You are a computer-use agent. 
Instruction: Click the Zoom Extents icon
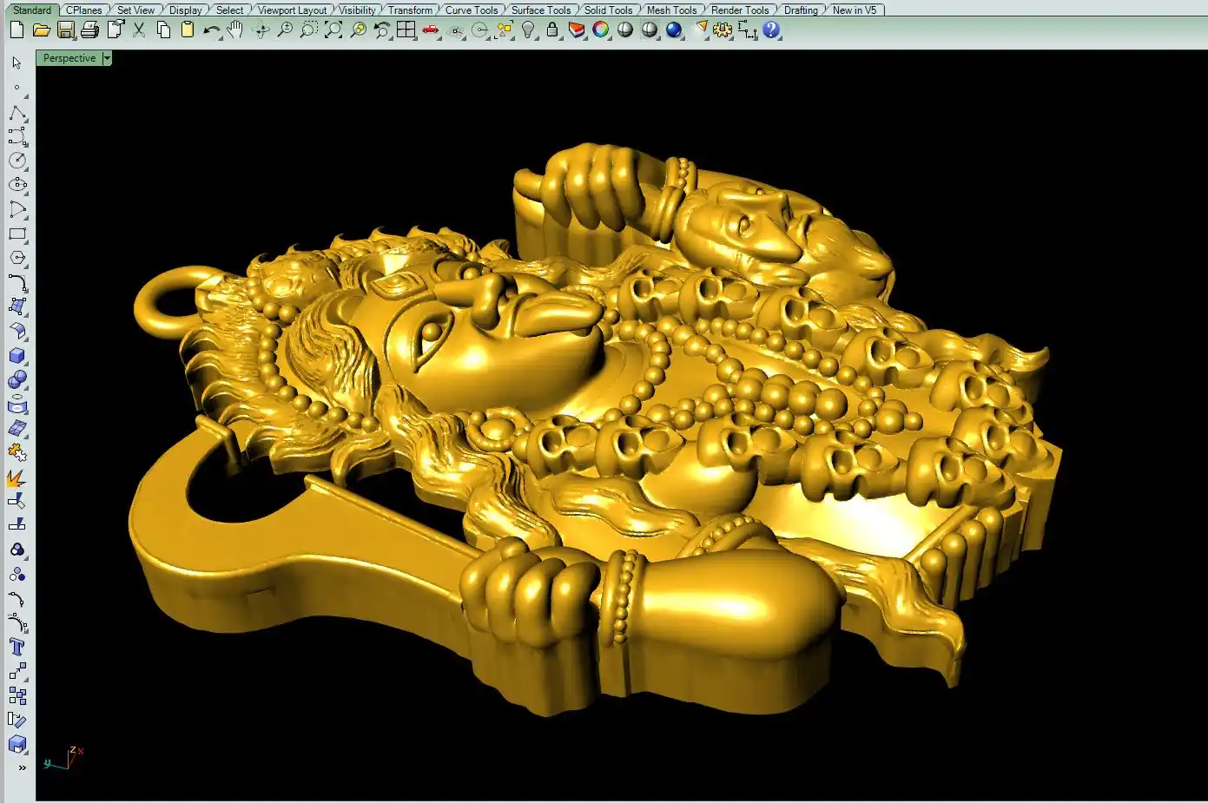[x=333, y=30]
